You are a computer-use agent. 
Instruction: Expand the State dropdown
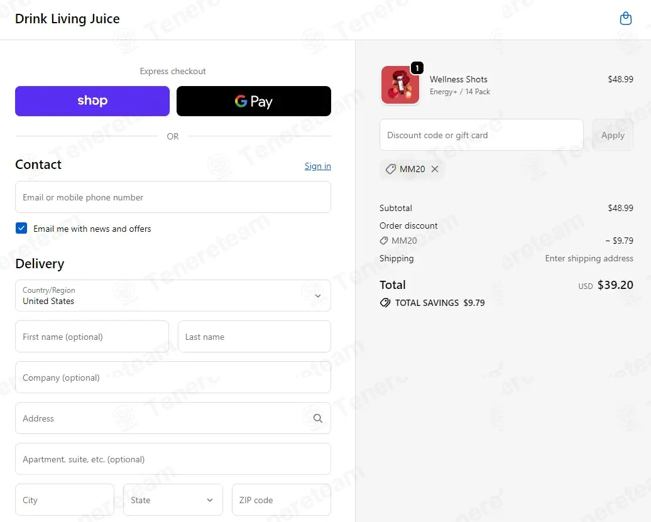[x=173, y=499]
